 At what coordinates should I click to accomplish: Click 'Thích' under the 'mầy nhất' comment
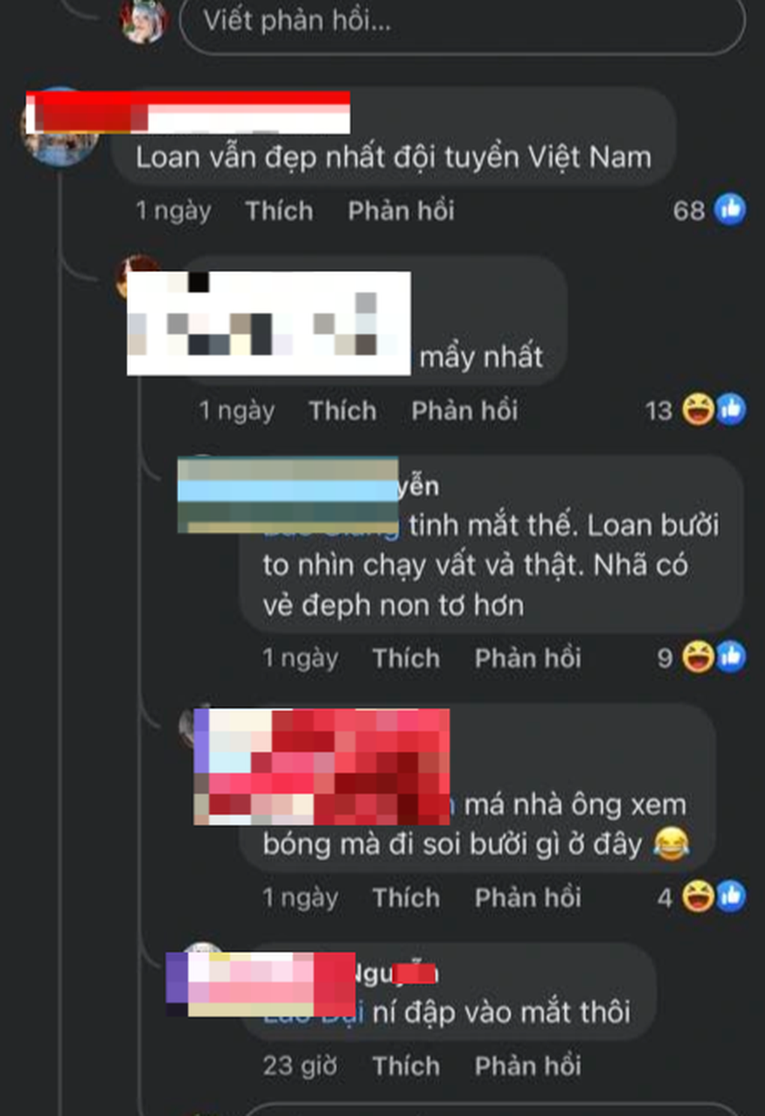[x=342, y=411]
